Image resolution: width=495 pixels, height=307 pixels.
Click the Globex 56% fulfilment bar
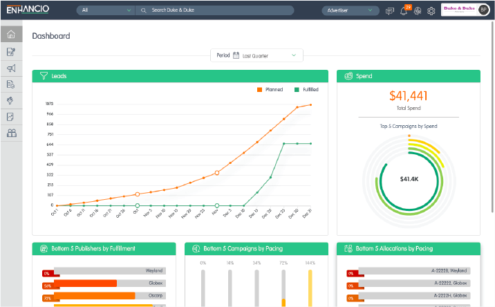pos(110,283)
